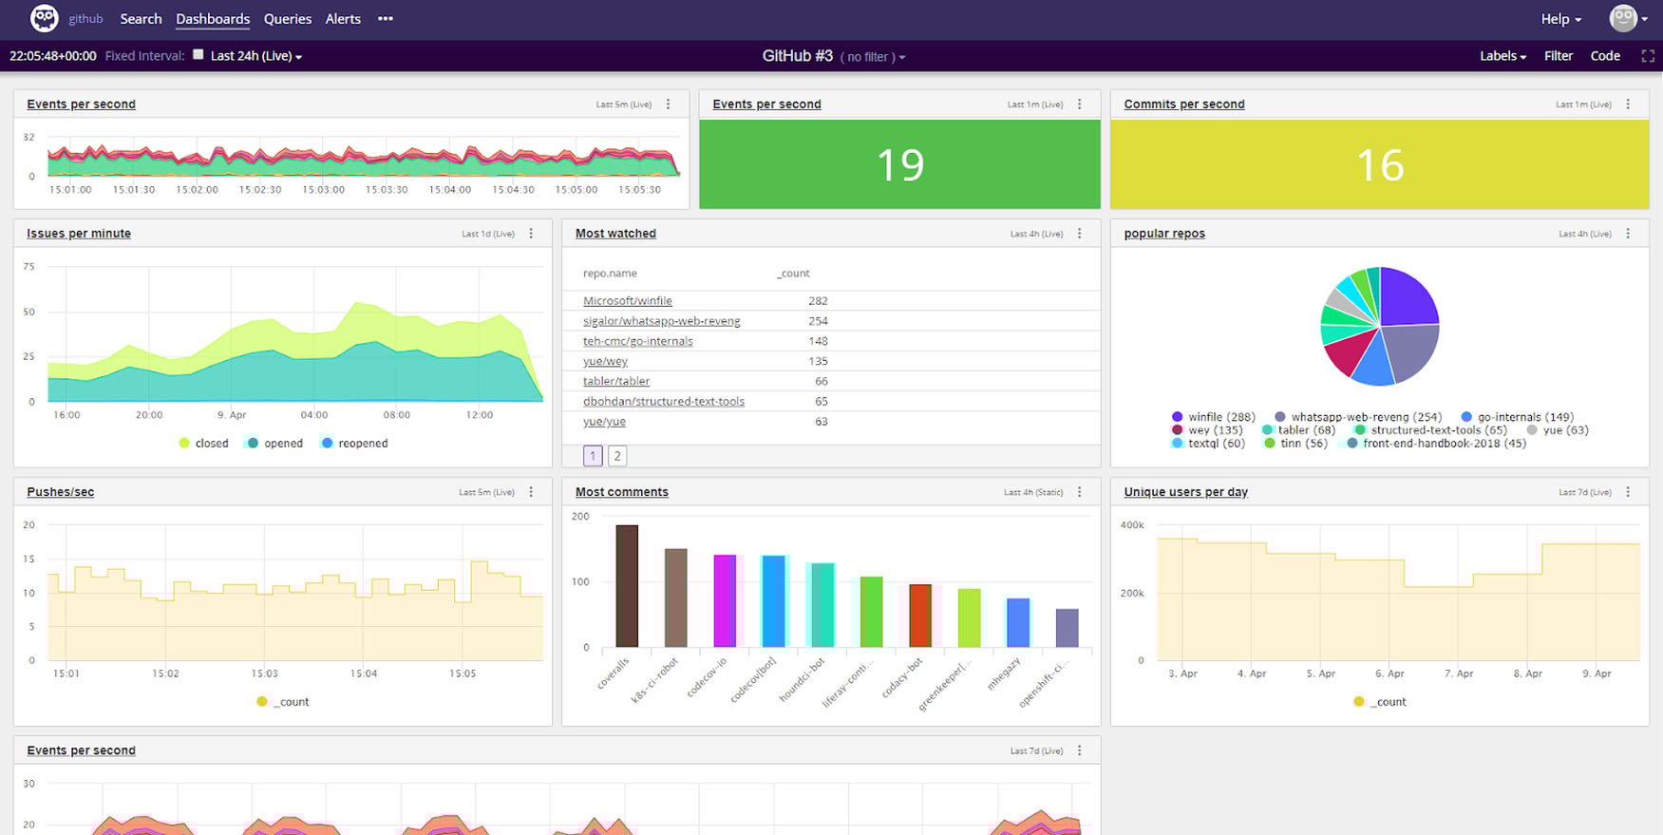Sort table by _count column header
The image size is (1663, 835).
(x=793, y=274)
